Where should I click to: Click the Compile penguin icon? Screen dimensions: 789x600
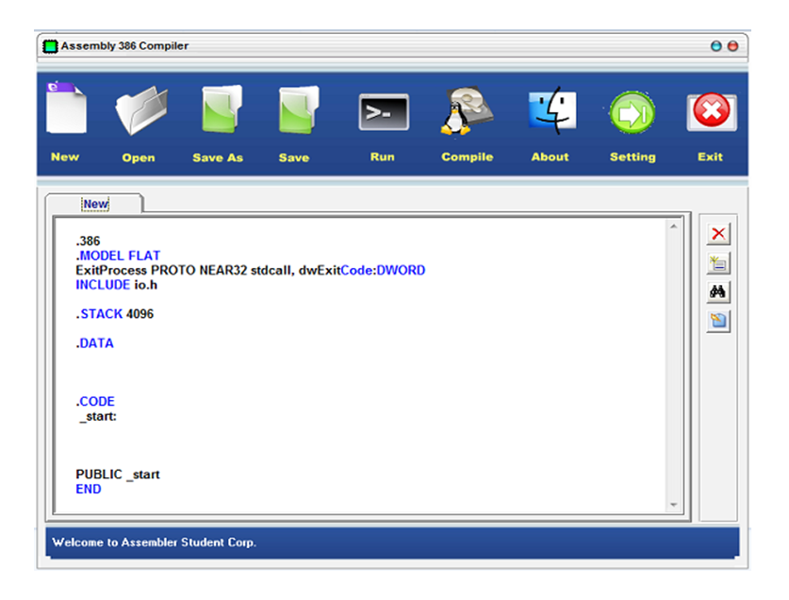tap(467, 110)
